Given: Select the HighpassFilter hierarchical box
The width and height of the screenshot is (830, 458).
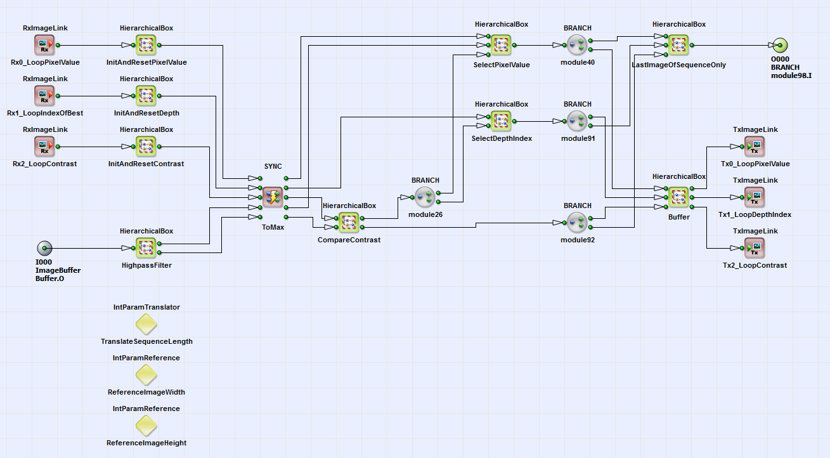Looking at the screenshot, I should point(146,248).
